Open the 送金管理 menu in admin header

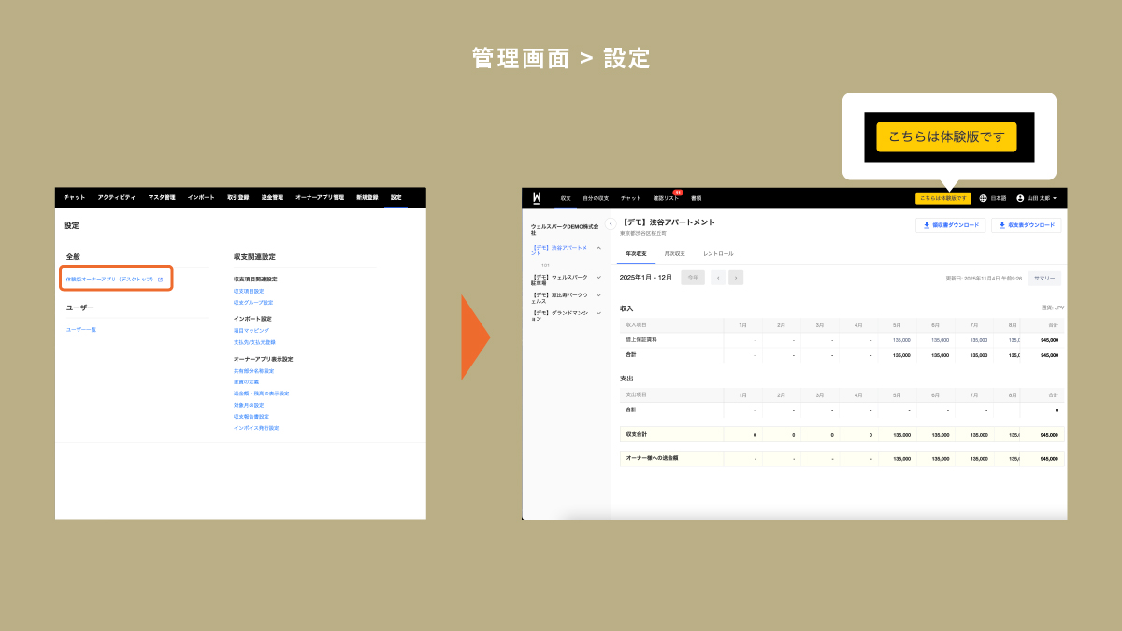pyautogui.click(x=272, y=197)
